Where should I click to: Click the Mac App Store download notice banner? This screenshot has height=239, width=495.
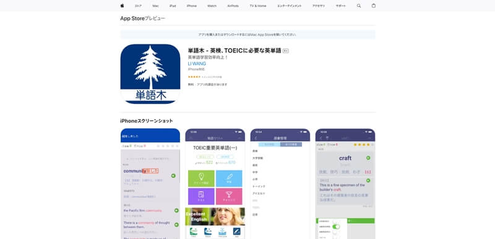pos(247,35)
